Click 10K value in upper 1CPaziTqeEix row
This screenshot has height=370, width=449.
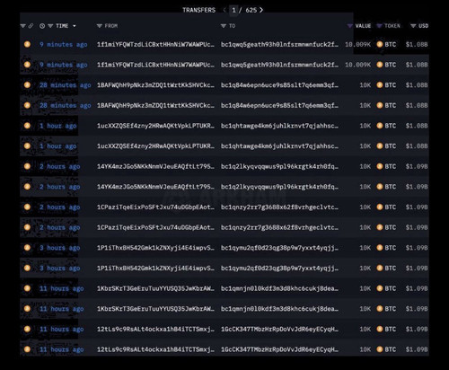365,207
